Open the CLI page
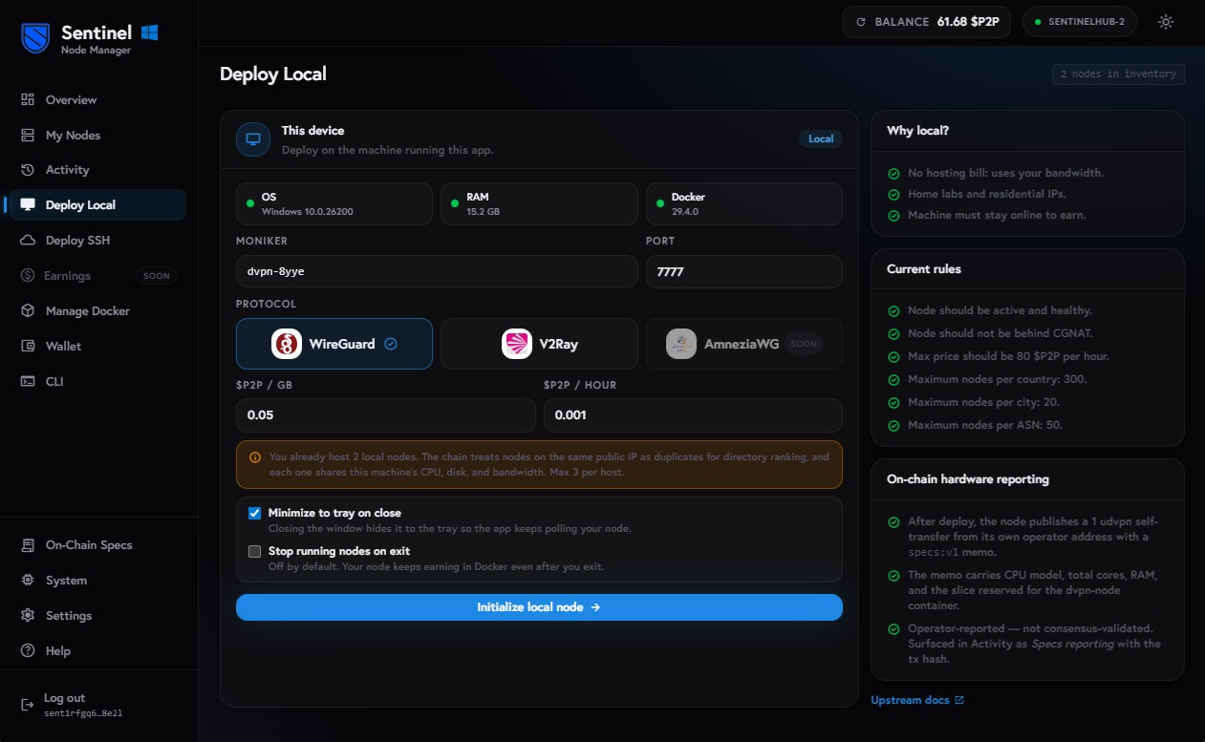This screenshot has width=1205, height=742. [97, 382]
